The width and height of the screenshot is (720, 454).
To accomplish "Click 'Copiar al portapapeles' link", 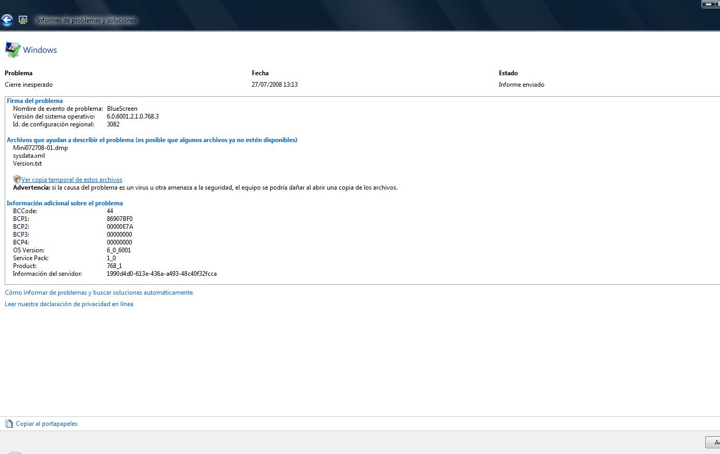I will tap(47, 424).
